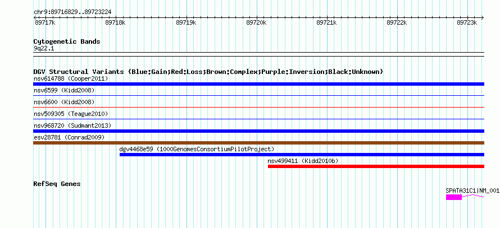500x228 pixels.
Task: Click the 89718k ruler tick label
Action: coord(115,22)
